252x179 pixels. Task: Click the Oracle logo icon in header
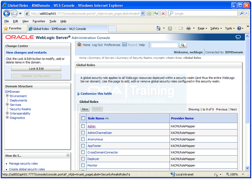pyautogui.click(x=238, y=37)
